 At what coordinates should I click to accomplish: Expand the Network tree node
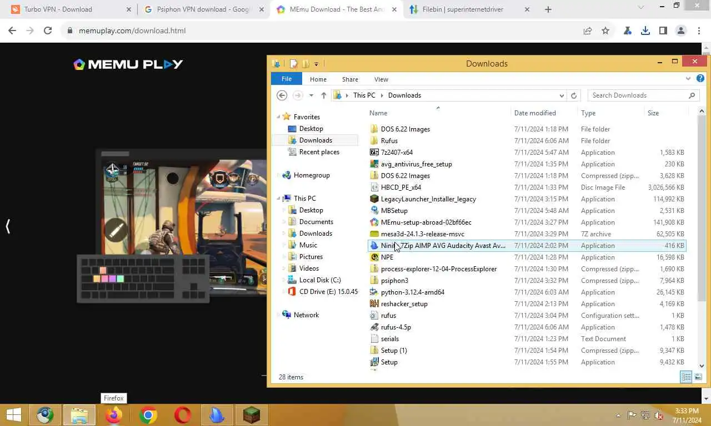[279, 315]
